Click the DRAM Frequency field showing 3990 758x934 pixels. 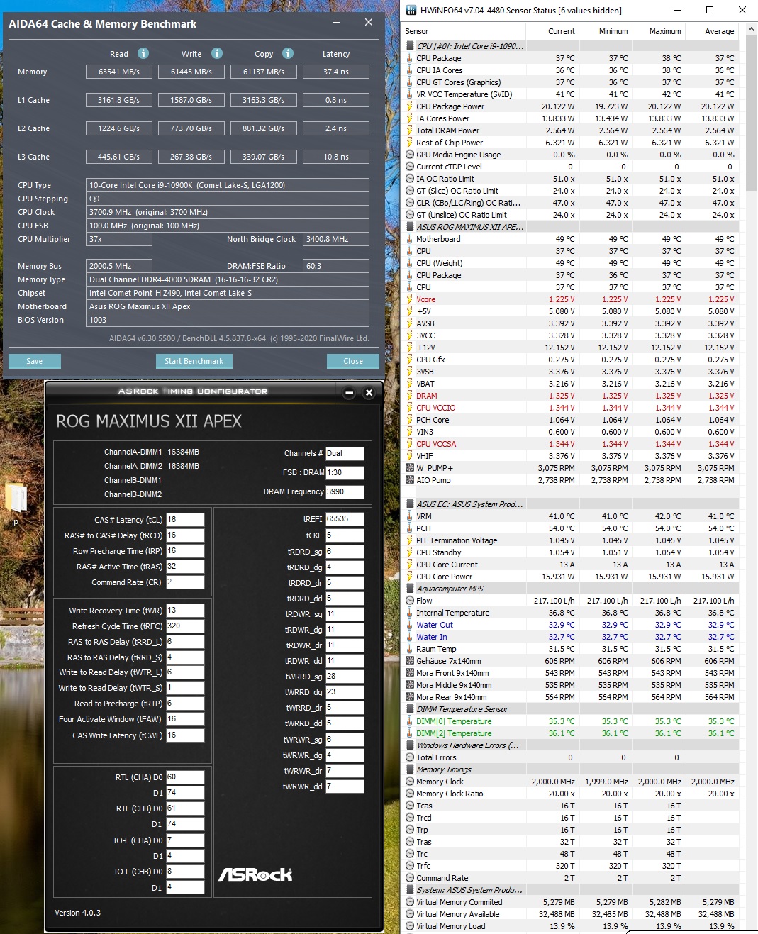pyautogui.click(x=345, y=491)
